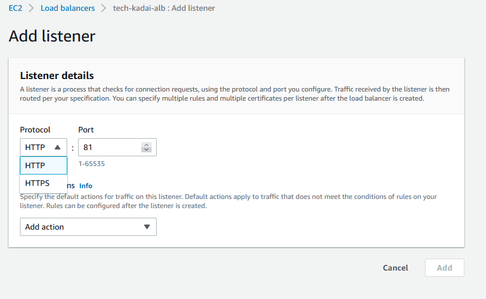Increase the port with the up stepper

pyautogui.click(x=146, y=145)
